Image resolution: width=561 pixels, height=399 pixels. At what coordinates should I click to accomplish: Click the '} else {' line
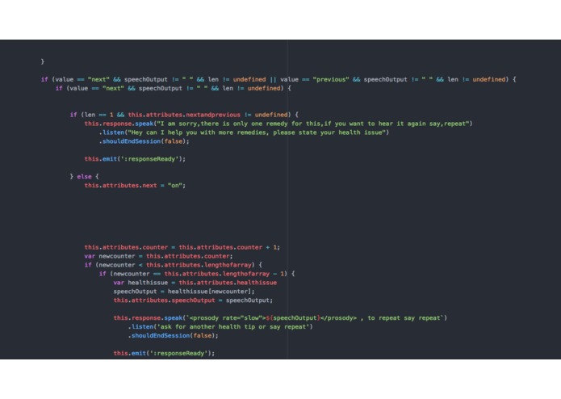(84, 177)
